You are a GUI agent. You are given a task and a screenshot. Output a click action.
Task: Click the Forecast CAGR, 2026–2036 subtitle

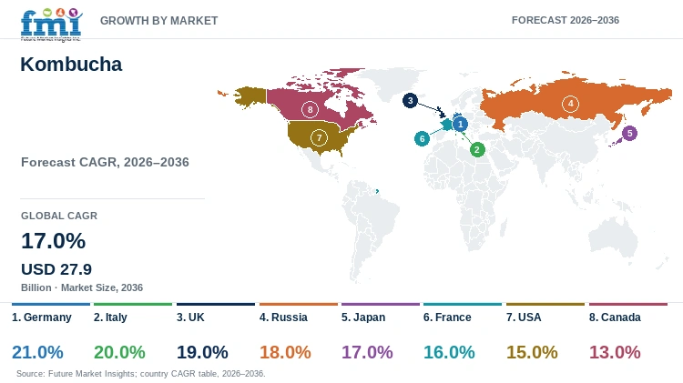click(105, 162)
